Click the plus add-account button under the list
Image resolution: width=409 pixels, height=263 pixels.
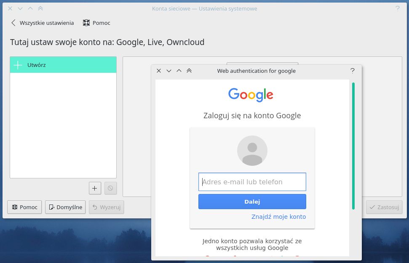tap(95, 188)
